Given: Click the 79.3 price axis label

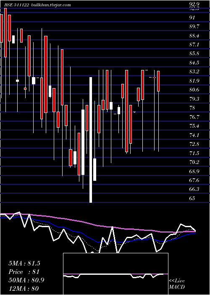Looking at the screenshot, I should (x=194, y=99).
